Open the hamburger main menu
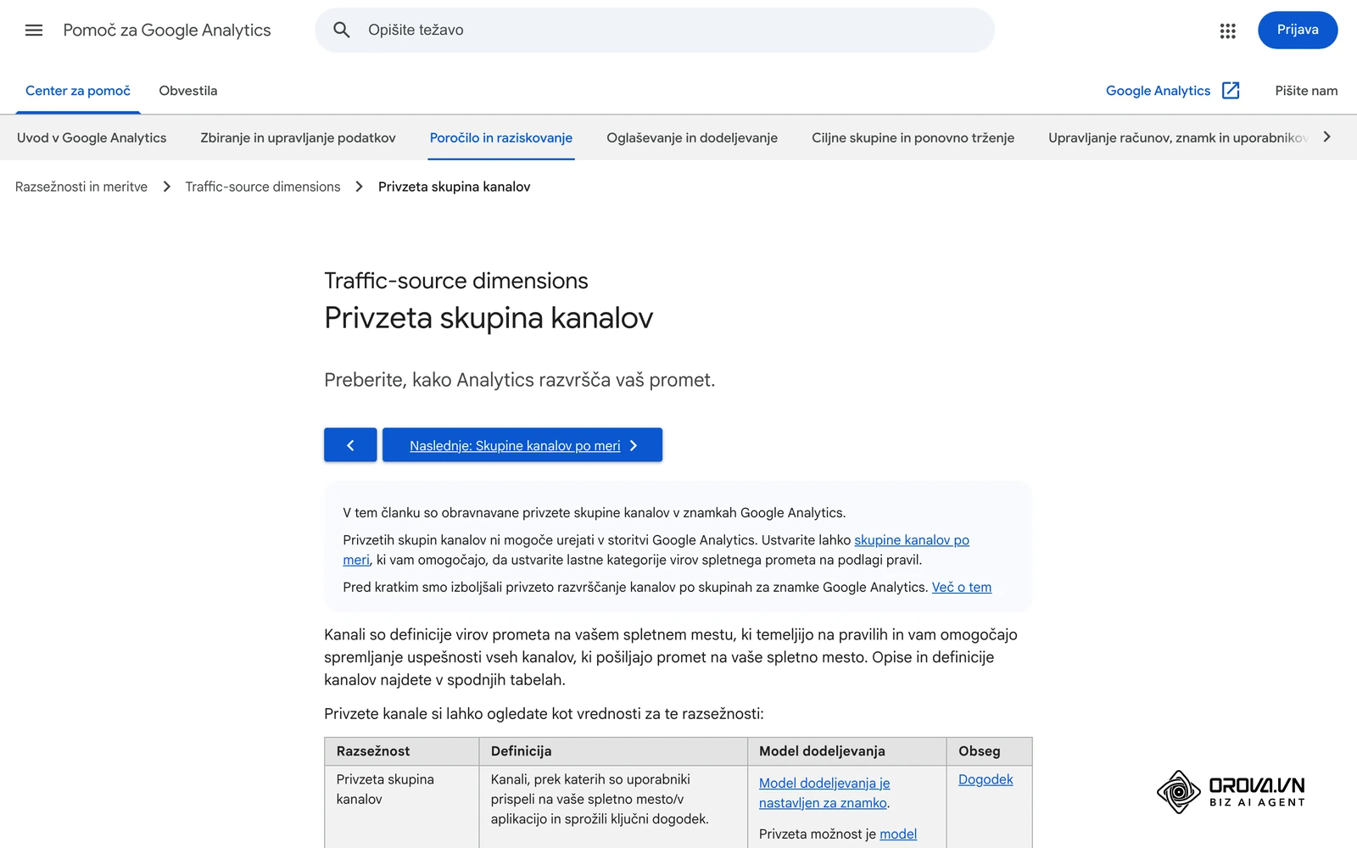 click(34, 31)
